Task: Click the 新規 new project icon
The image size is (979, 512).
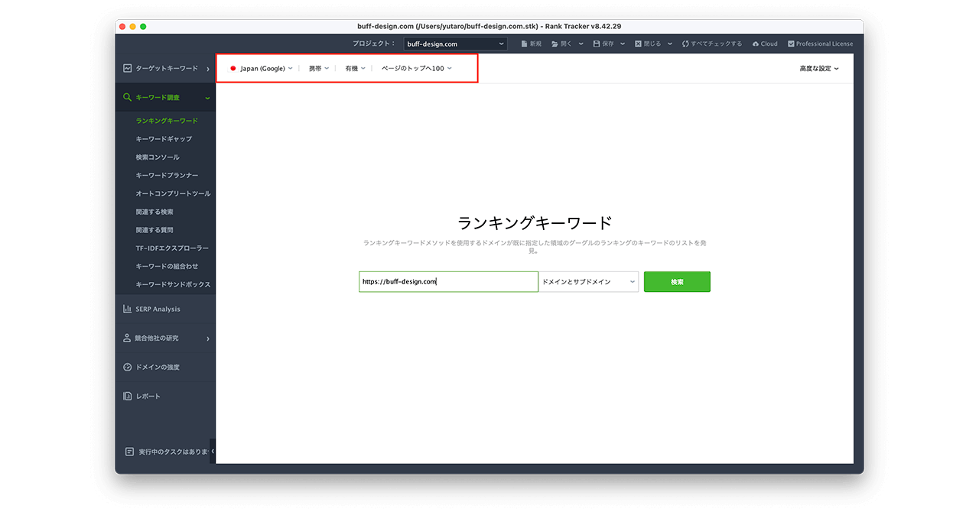Action: coord(525,44)
